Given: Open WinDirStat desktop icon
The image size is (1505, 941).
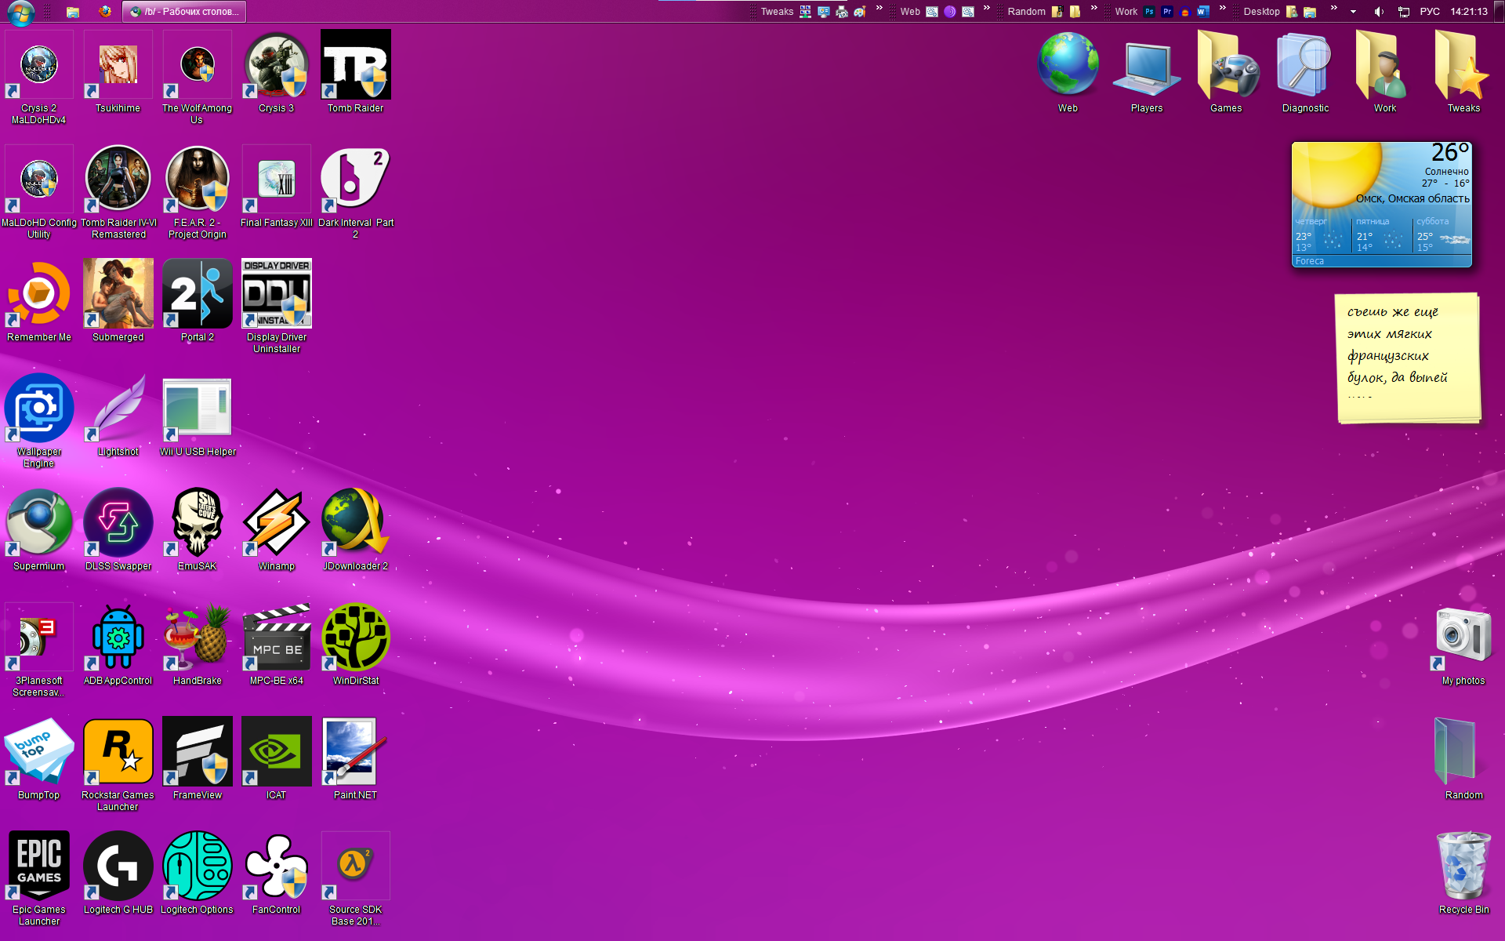Looking at the screenshot, I should (x=355, y=638).
